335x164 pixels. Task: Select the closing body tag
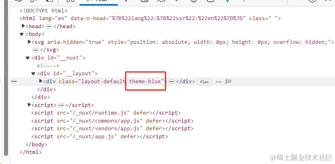[x=36, y=145]
